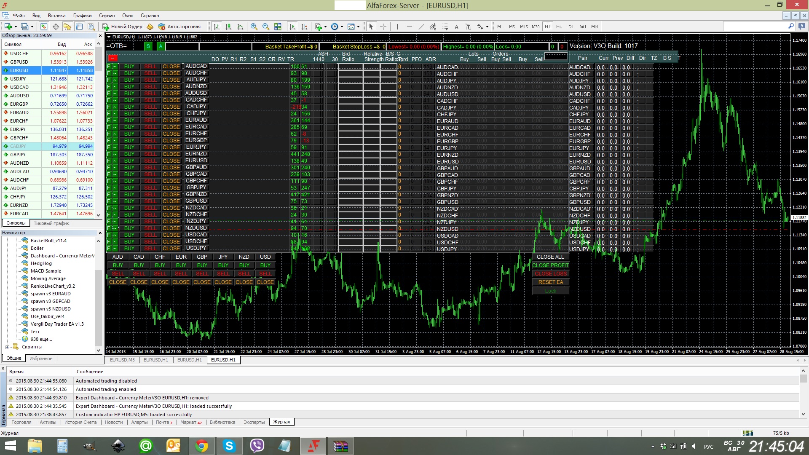Click the Новый Ордер button
This screenshot has width=809, height=455.
tap(123, 27)
